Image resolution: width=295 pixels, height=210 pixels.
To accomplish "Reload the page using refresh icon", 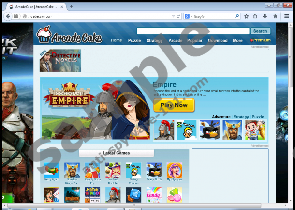I will point(179,16).
